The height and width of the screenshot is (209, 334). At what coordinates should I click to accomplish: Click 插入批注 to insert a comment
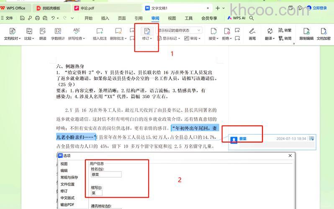(100, 34)
